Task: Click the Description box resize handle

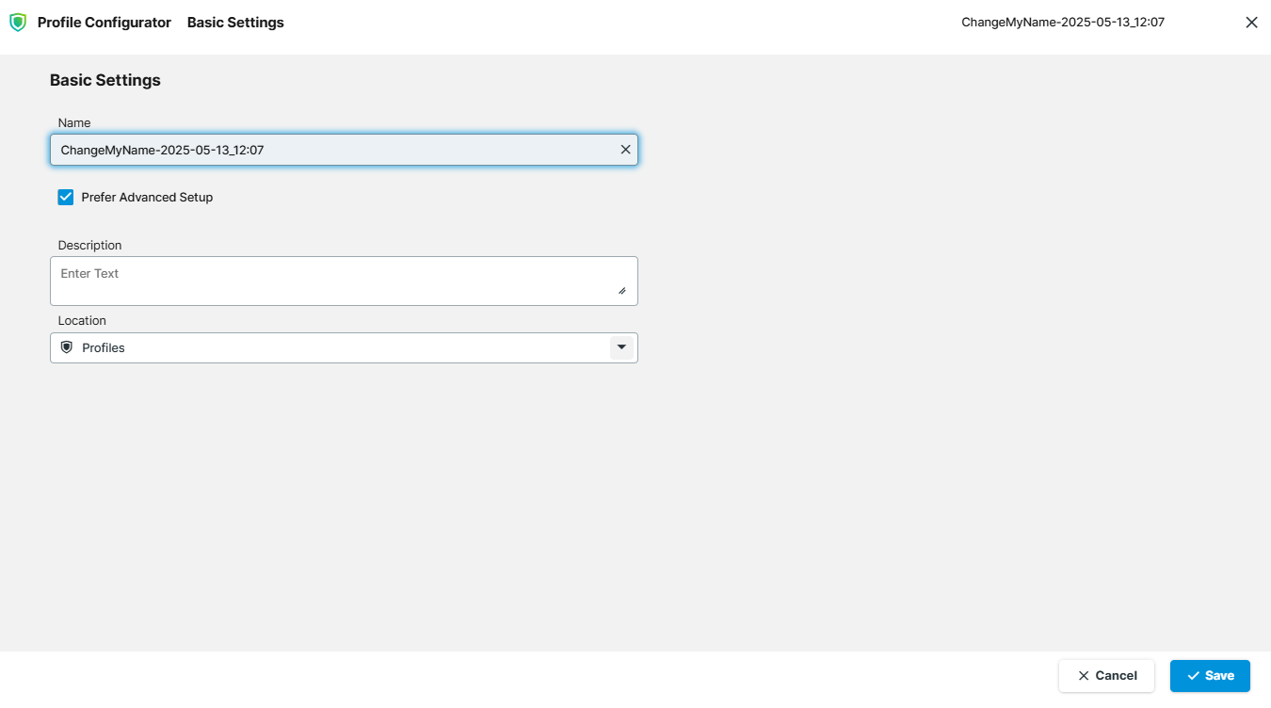Action: [x=621, y=291]
